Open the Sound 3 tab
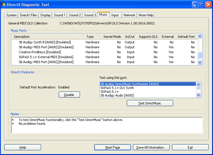The width and height of the screenshot is (213, 155). pyautogui.click(x=90, y=15)
